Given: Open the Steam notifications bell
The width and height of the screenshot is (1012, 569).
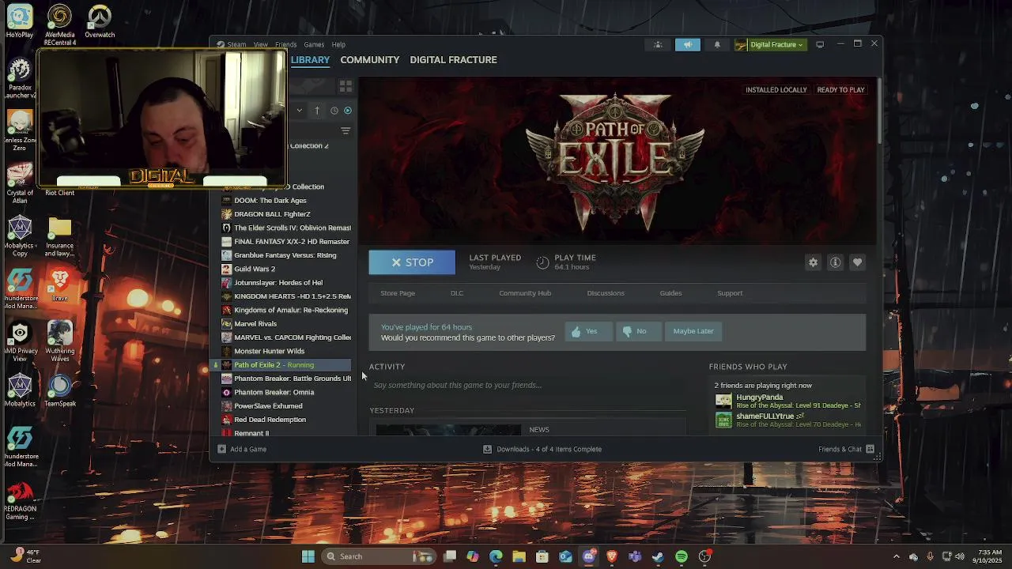Looking at the screenshot, I should coord(717,44).
